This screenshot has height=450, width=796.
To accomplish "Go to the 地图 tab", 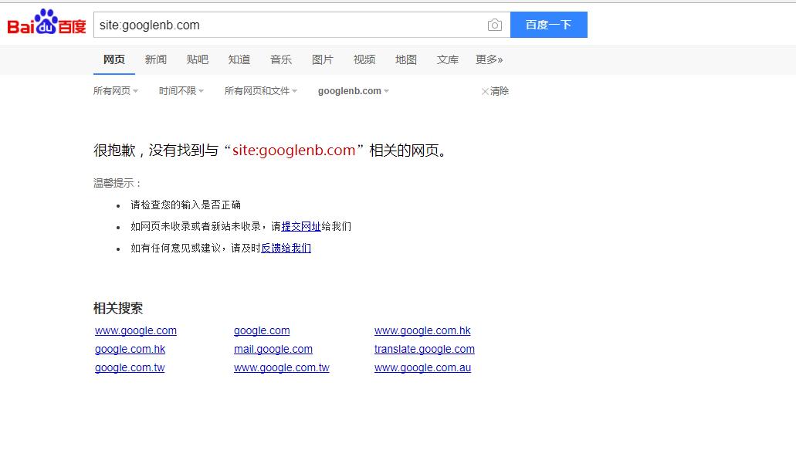I will [405, 60].
